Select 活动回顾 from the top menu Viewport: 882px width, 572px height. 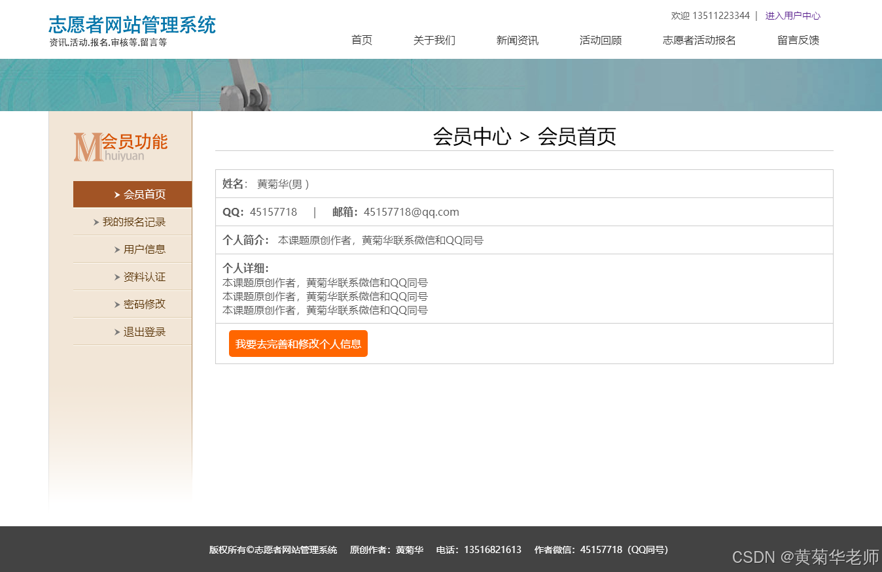pyautogui.click(x=600, y=41)
